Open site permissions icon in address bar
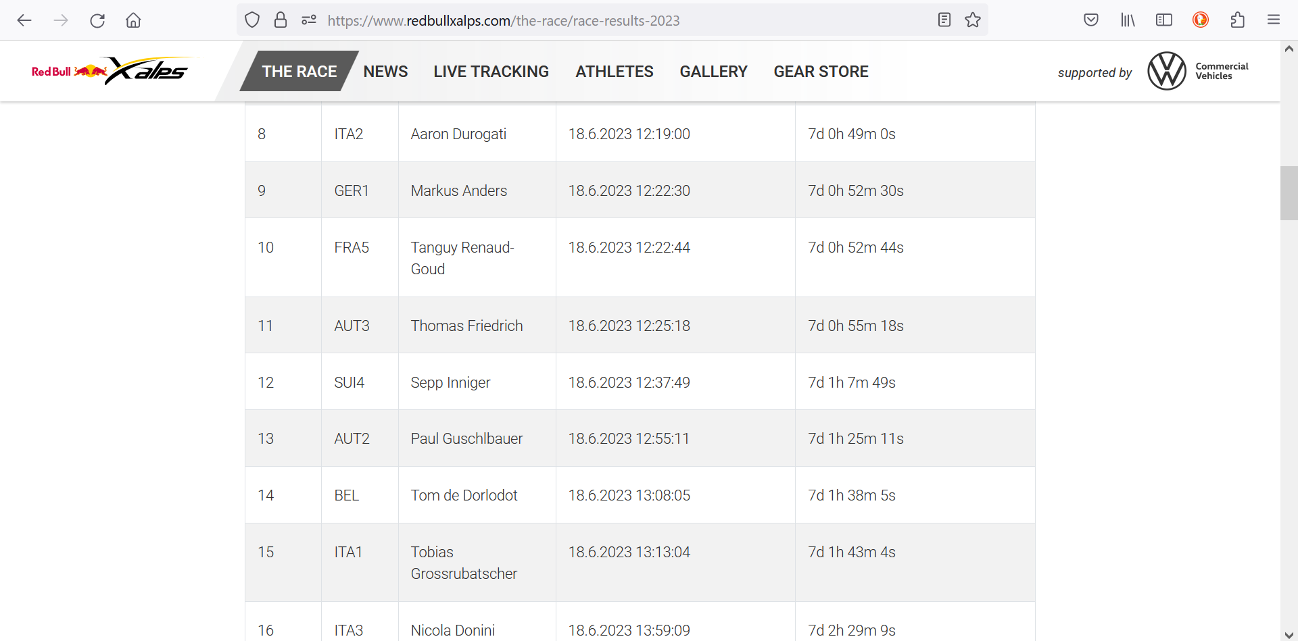This screenshot has height=641, width=1298. [x=309, y=20]
